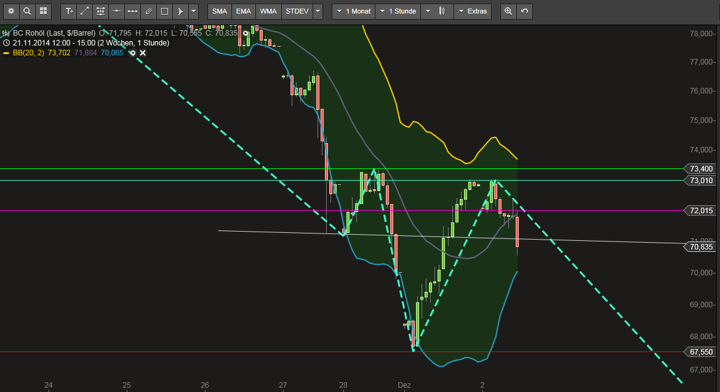Select the Fibonacci retracement tool
720x392 pixels.
coord(100,11)
